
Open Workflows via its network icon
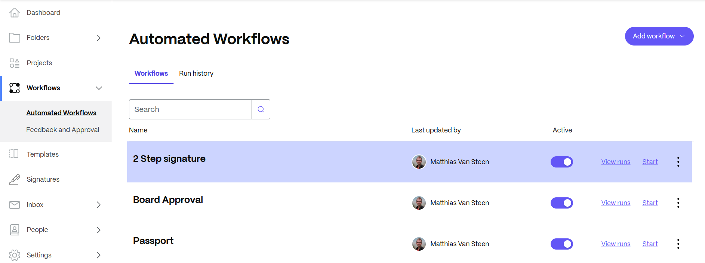point(14,88)
